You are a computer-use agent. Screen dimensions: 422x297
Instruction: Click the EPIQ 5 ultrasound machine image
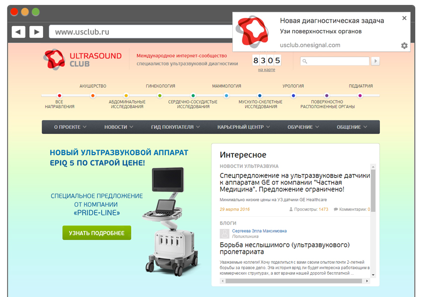pyautogui.click(x=171, y=222)
